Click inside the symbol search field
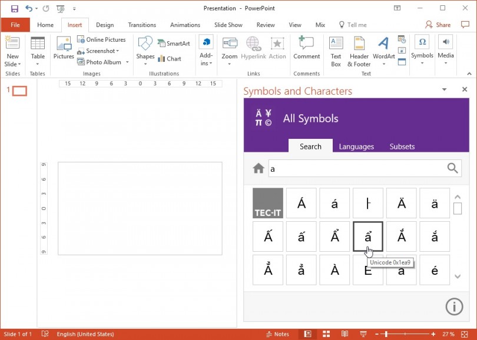This screenshot has width=477, height=340. 353,169
